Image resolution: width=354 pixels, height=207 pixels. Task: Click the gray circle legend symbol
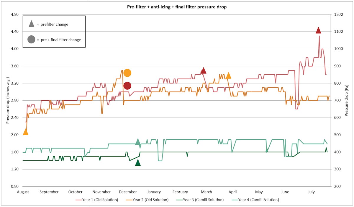pyautogui.click(x=32, y=39)
